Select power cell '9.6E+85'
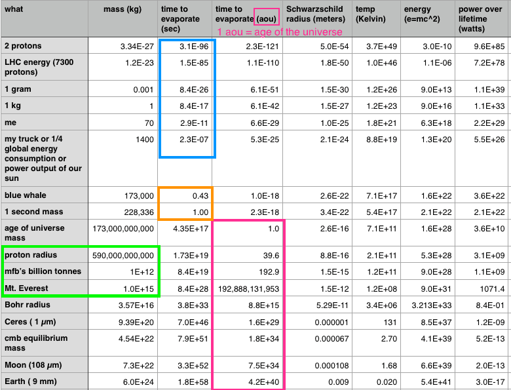Viewport: 511px width, 390px height. tap(482, 46)
